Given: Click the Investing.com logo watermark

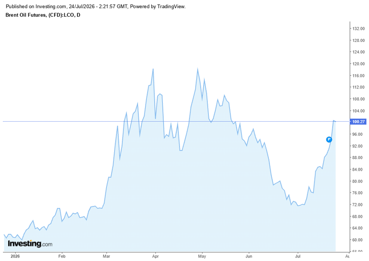Looking at the screenshot, I should (x=30, y=243).
